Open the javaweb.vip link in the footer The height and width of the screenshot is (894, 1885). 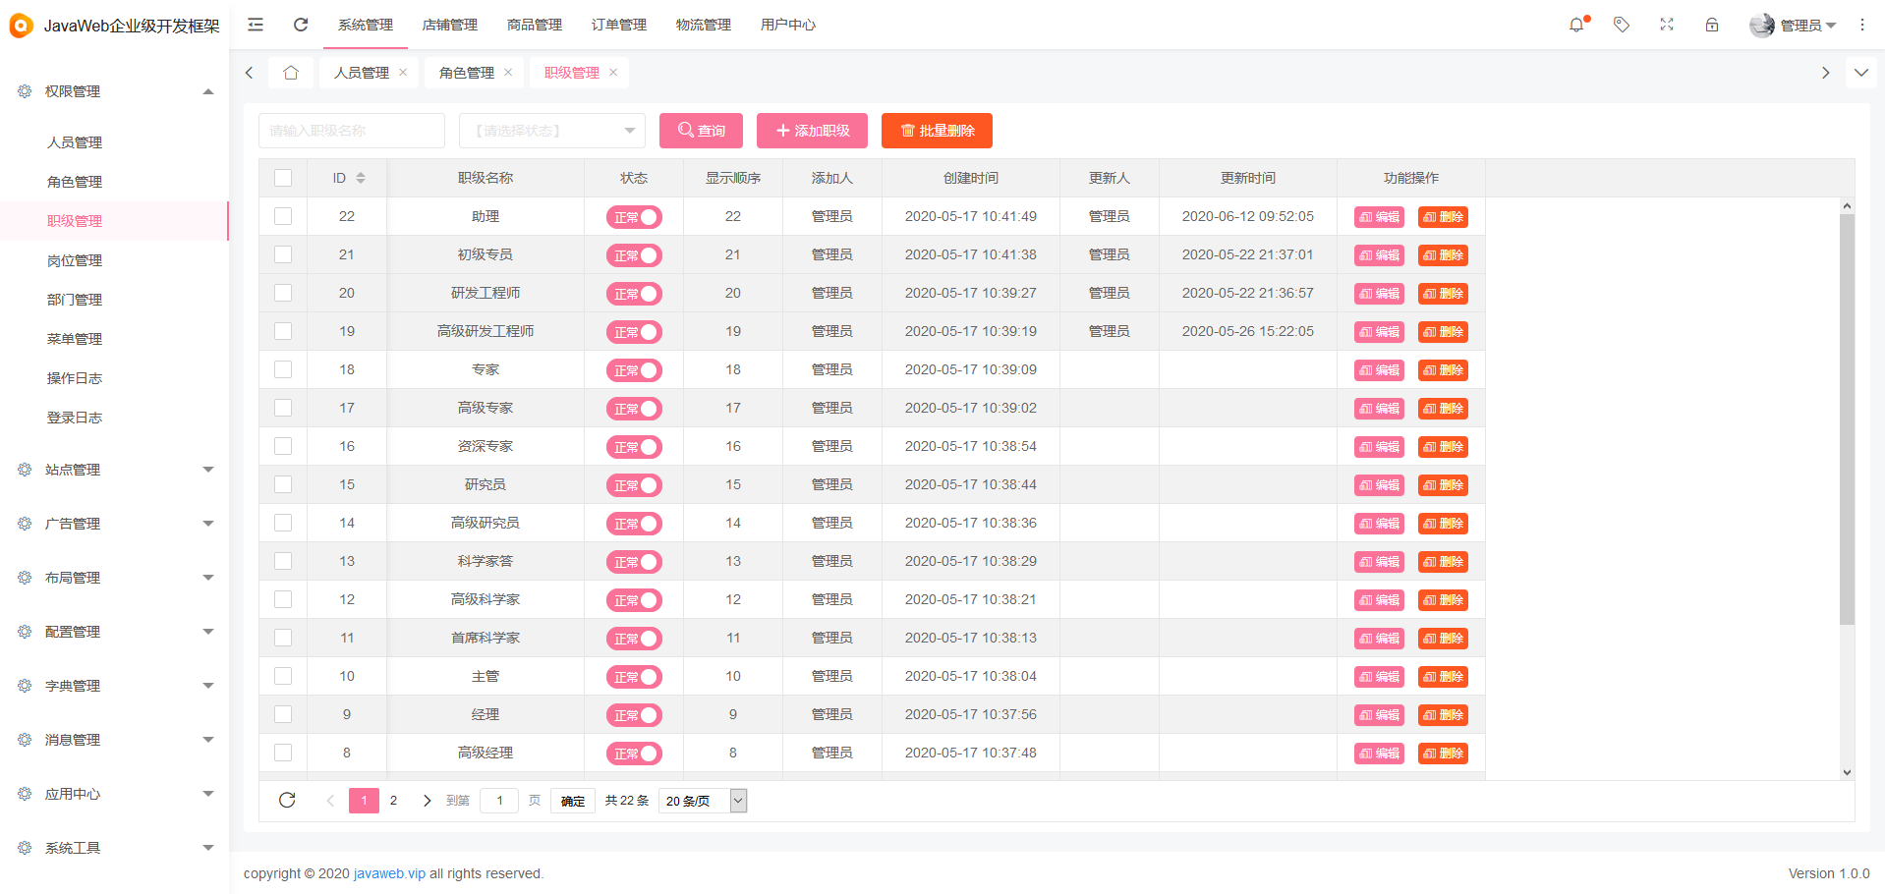389,873
